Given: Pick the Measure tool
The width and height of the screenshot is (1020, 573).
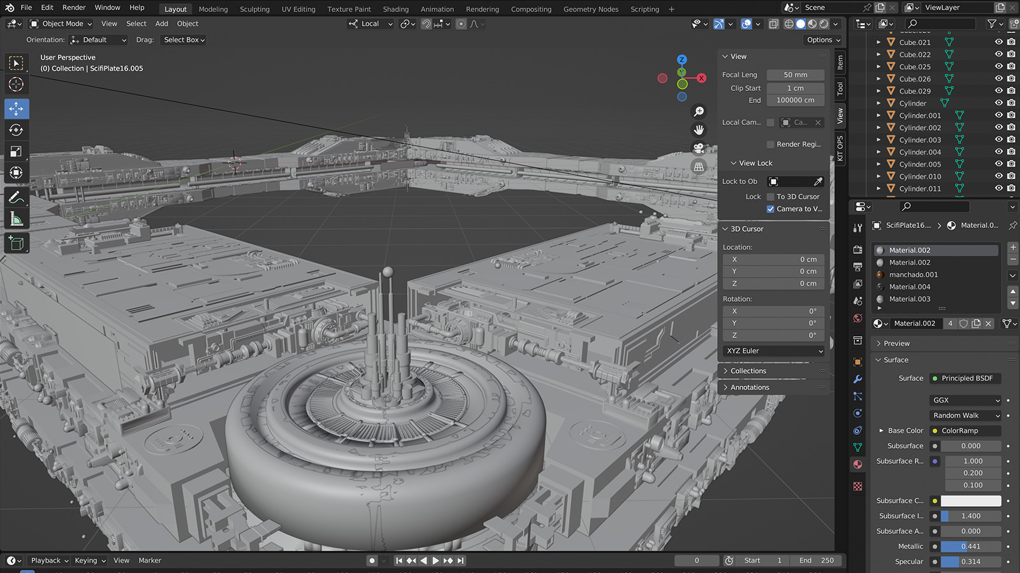Looking at the screenshot, I should 17,220.
